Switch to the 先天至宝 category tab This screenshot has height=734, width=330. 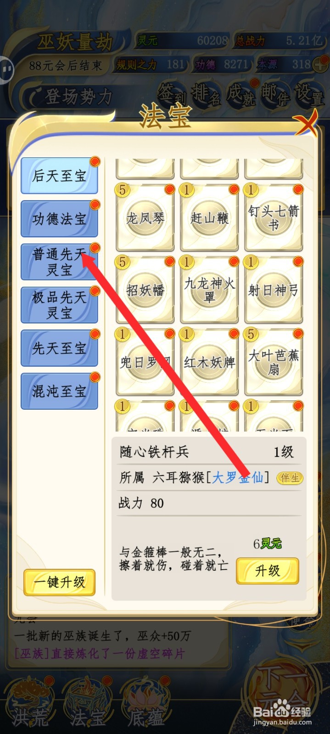(x=59, y=348)
